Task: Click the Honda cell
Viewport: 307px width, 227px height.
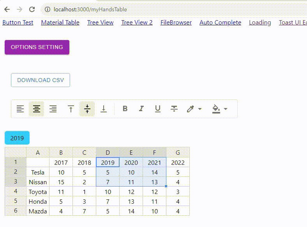Action: tap(38, 201)
